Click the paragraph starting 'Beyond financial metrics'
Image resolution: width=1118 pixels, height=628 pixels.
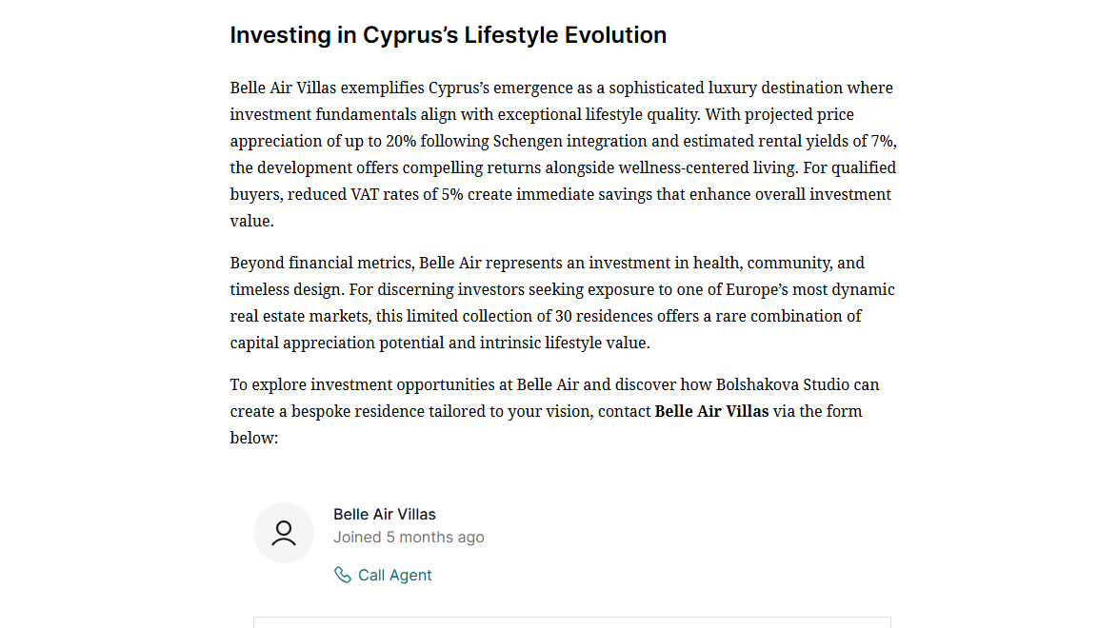(x=562, y=303)
